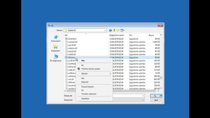The image size is (210, 118).
Task: Click the uudf.dll file icon
Action: [66, 61]
